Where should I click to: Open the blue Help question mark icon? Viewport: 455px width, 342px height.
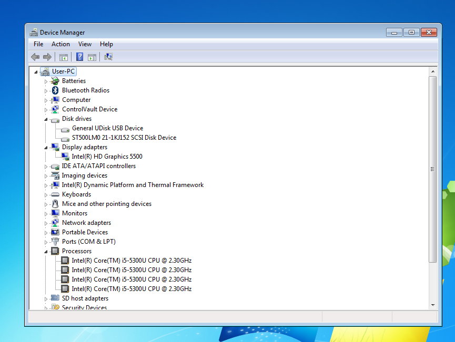click(79, 57)
